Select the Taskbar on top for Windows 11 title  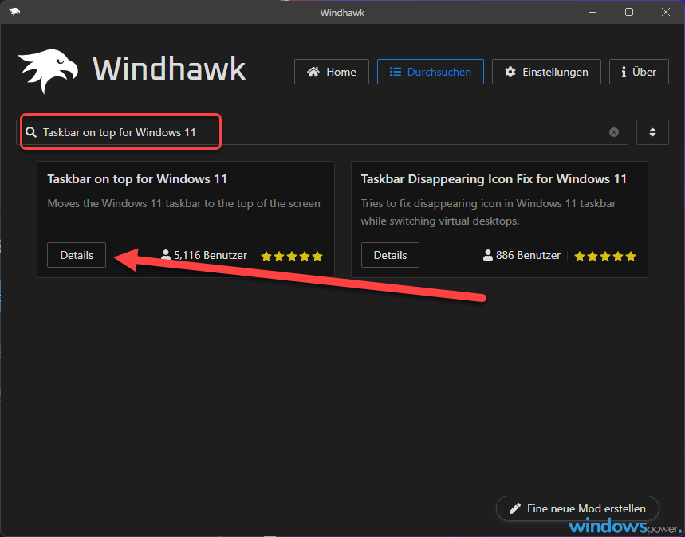pyautogui.click(x=137, y=179)
